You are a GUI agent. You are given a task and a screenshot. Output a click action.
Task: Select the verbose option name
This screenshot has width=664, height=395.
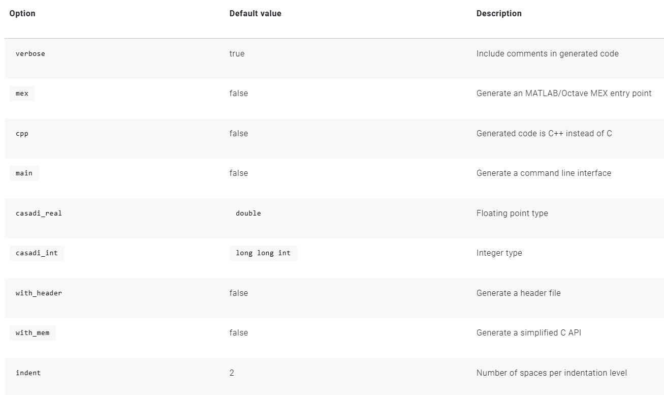tap(30, 54)
